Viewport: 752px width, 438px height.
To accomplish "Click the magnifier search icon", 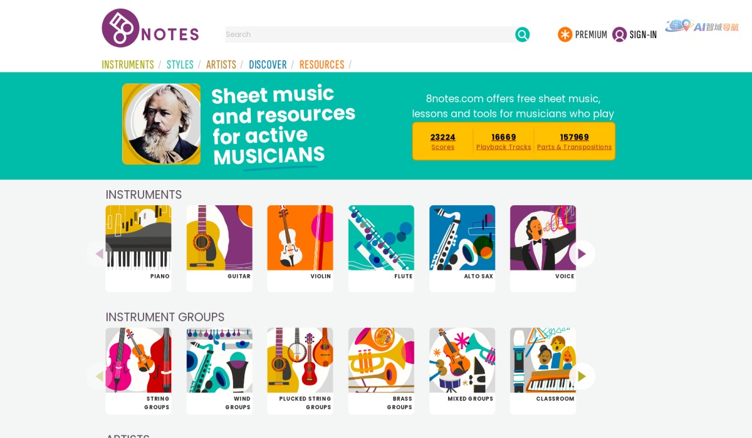I will coord(522,34).
